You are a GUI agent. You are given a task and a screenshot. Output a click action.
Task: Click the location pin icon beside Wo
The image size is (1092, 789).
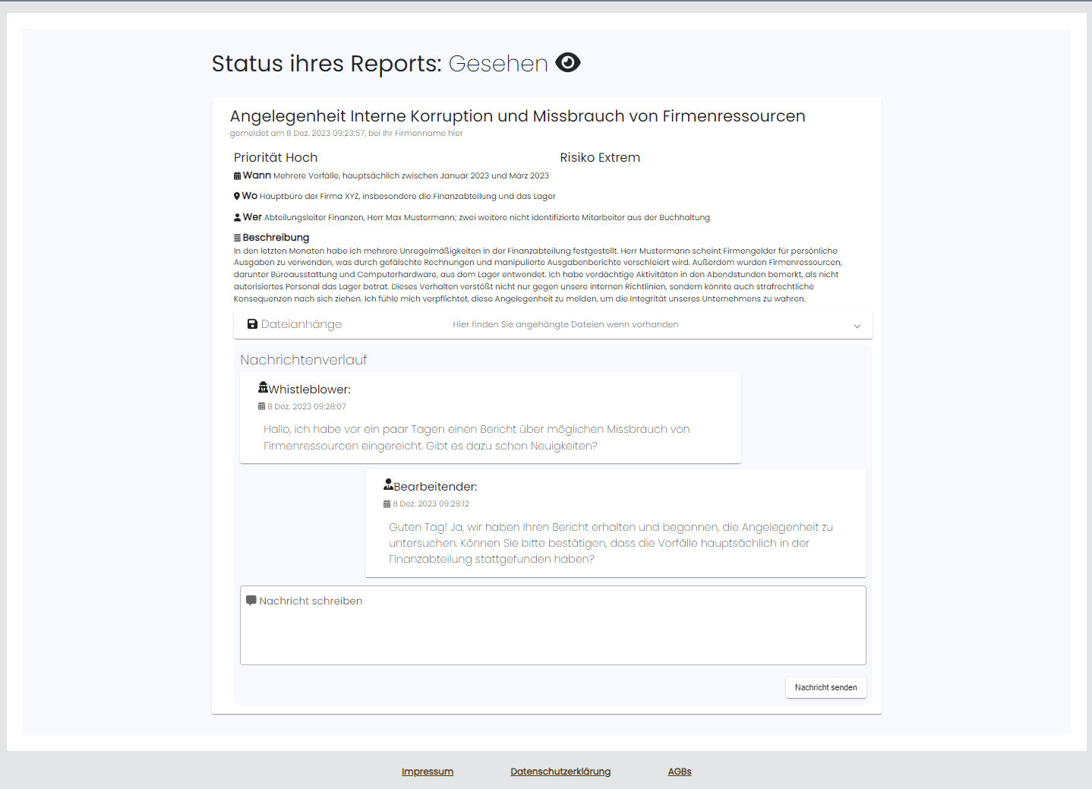click(237, 197)
